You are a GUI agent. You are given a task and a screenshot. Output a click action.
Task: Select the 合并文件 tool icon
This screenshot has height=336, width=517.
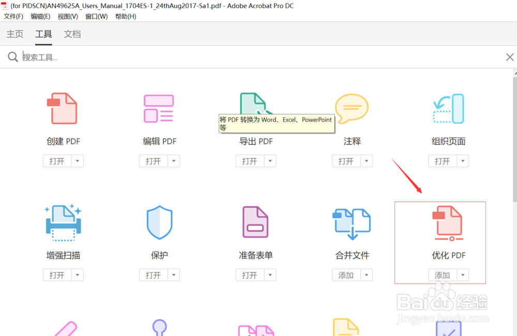point(352,222)
